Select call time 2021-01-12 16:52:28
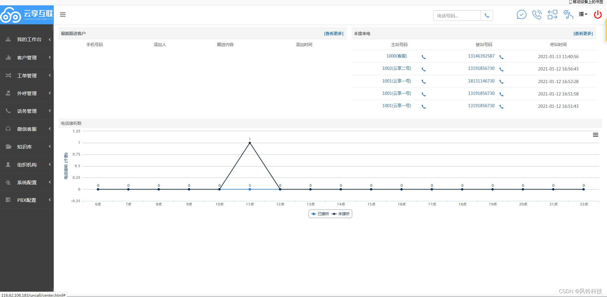 (558, 82)
